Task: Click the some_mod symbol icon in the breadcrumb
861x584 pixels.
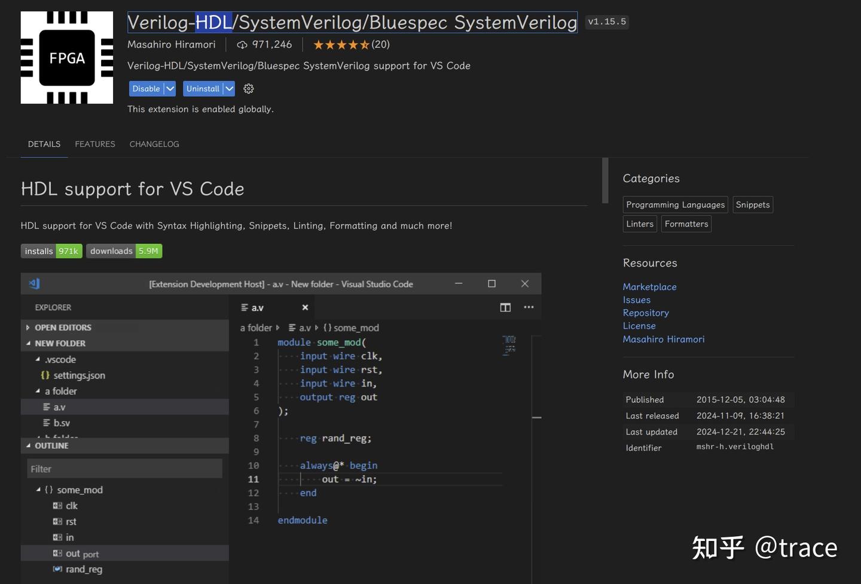Action: (326, 328)
